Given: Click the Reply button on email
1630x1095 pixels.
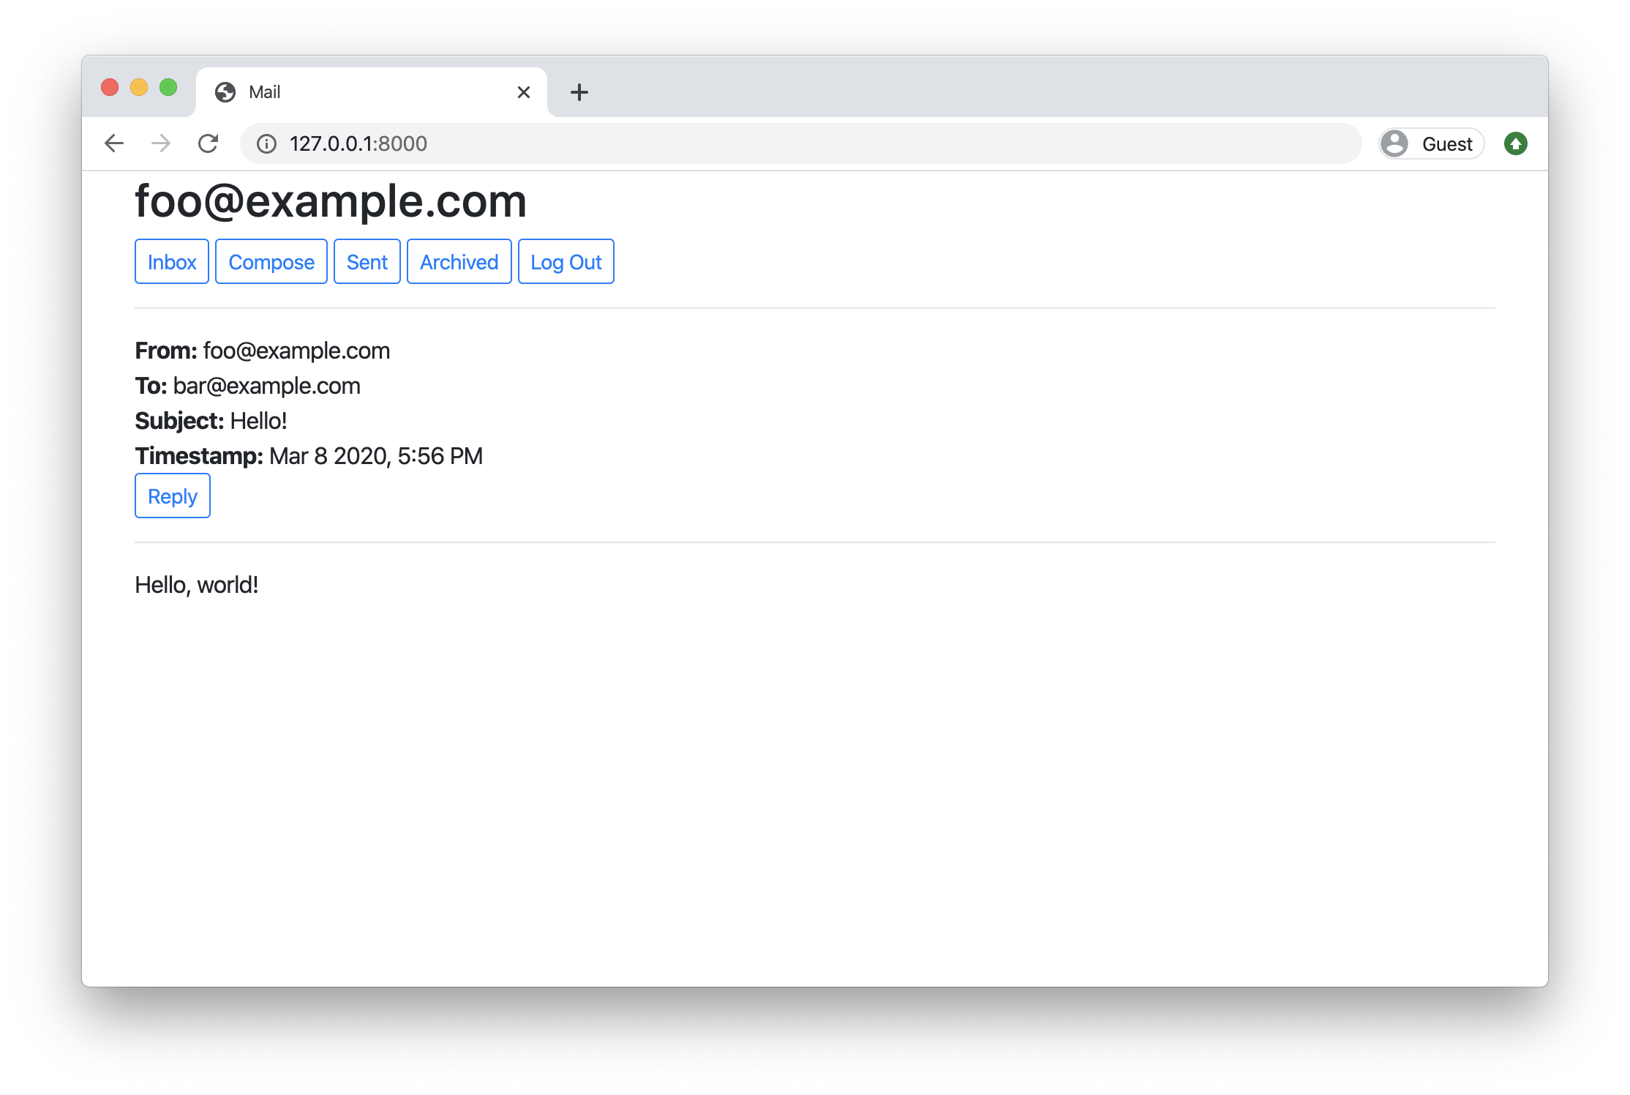Looking at the screenshot, I should tap(172, 495).
